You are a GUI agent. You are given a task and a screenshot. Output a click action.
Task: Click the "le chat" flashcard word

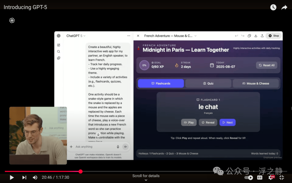[208, 107]
